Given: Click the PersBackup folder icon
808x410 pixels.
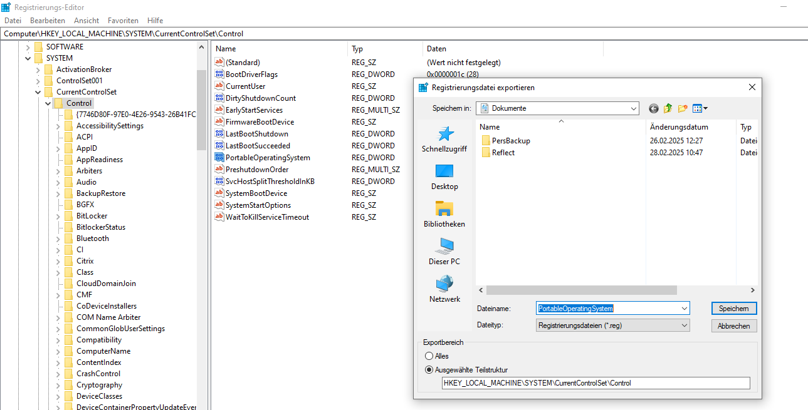Looking at the screenshot, I should 485,141.
